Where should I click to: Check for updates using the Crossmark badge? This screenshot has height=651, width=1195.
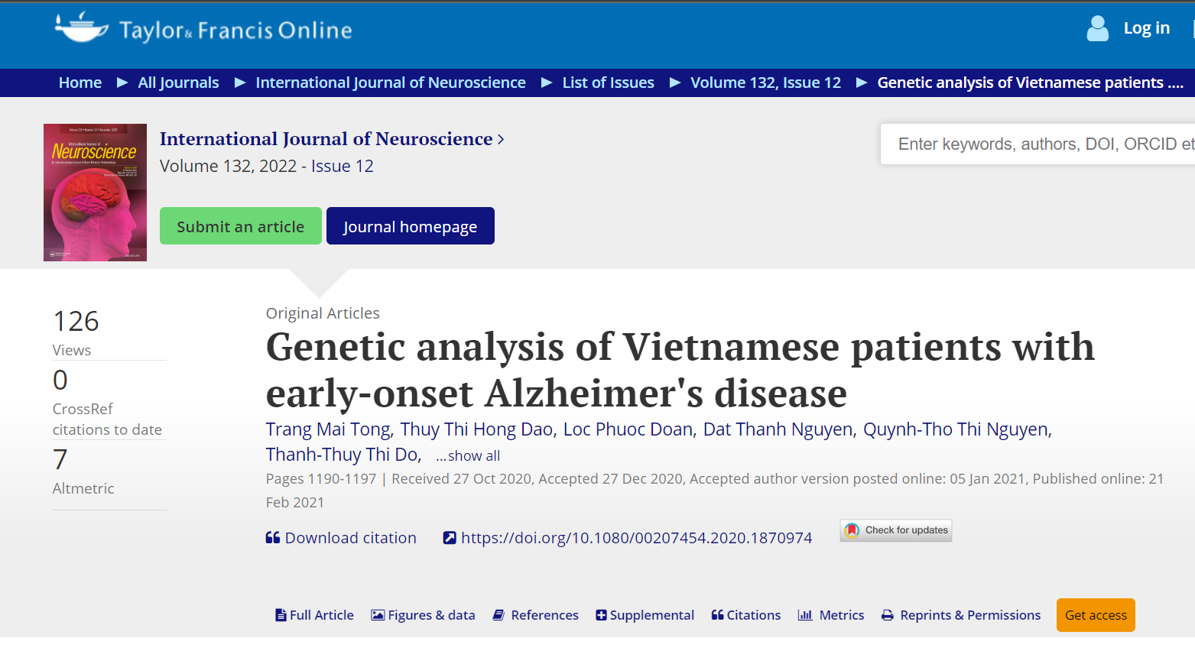tap(895, 530)
